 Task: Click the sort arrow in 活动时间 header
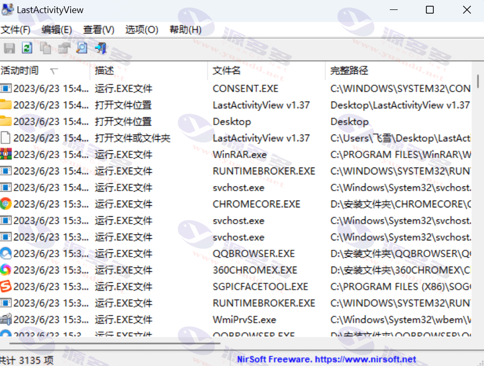click(x=54, y=71)
